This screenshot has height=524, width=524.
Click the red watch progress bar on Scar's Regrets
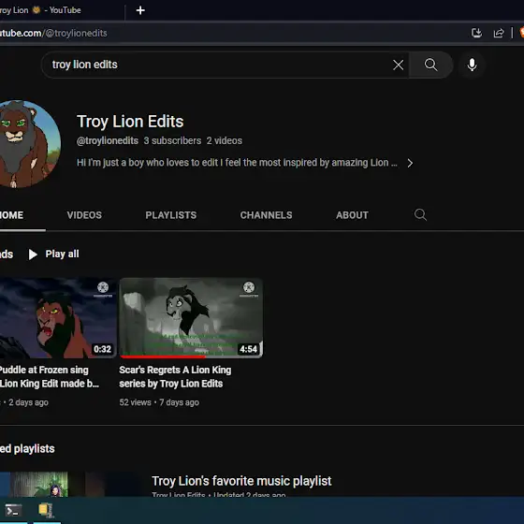click(x=163, y=357)
